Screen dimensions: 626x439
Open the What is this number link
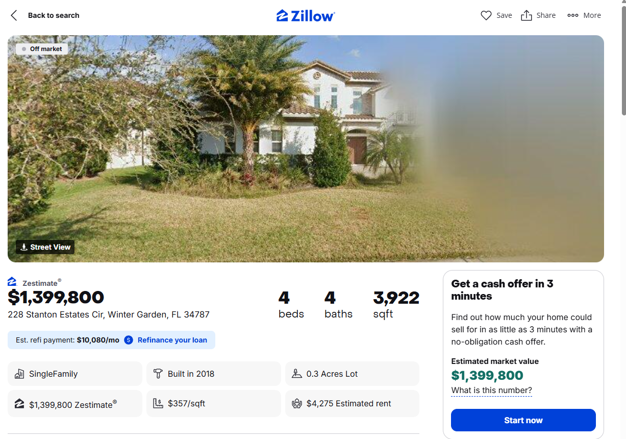491,391
